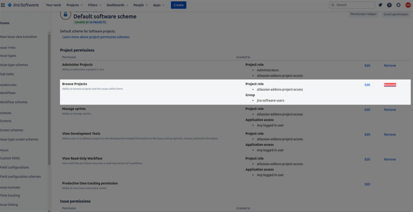This screenshot has height=212, width=413.
Task: Edit the Productive time tracking permission
Action: click(x=367, y=184)
